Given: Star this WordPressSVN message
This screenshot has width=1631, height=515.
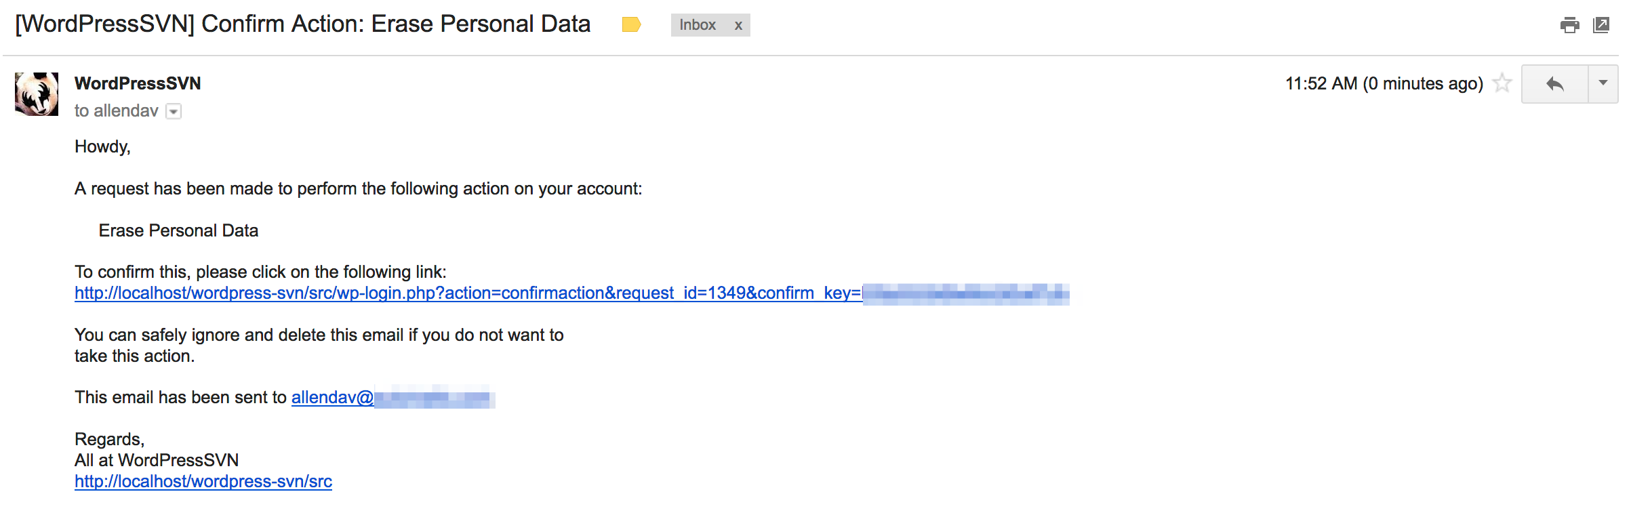Looking at the screenshot, I should tap(1502, 83).
